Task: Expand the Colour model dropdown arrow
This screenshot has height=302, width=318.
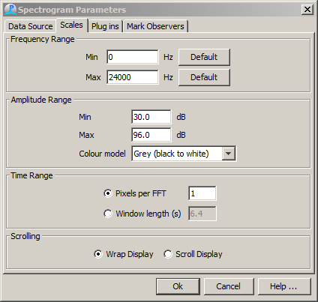Action: pyautogui.click(x=229, y=154)
